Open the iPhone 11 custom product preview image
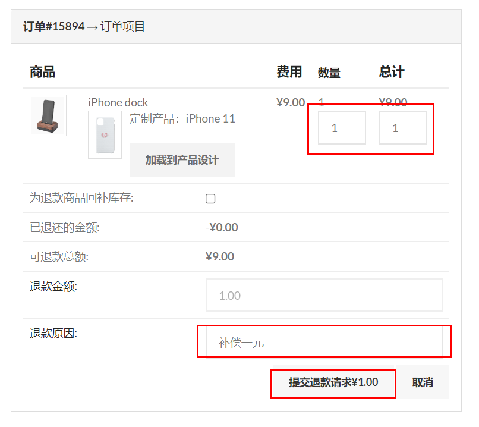 pyautogui.click(x=105, y=134)
